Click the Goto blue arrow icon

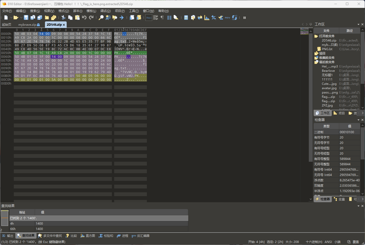122,18
